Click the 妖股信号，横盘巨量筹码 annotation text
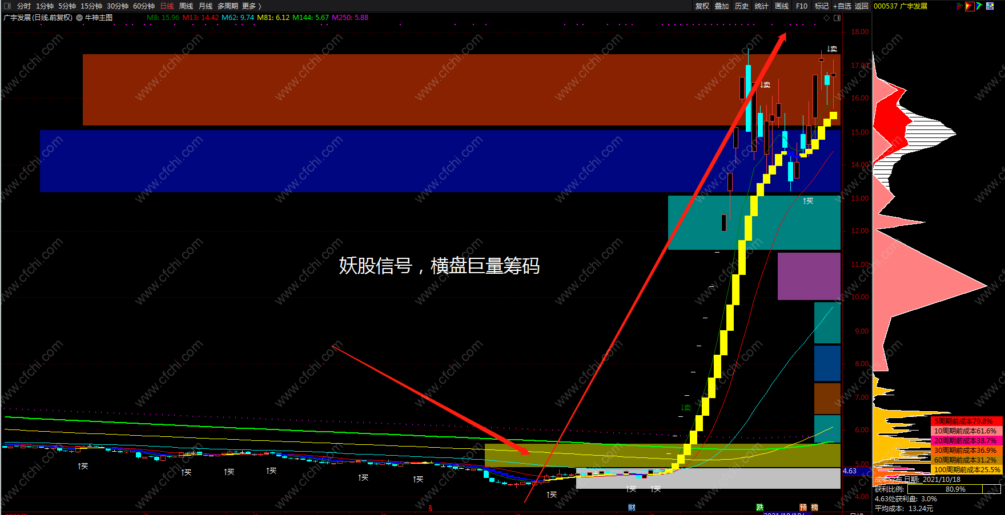This screenshot has width=1005, height=515. 439,266
